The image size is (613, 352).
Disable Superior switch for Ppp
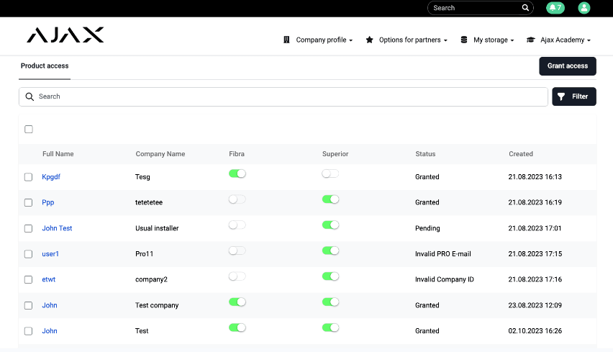pyautogui.click(x=330, y=199)
